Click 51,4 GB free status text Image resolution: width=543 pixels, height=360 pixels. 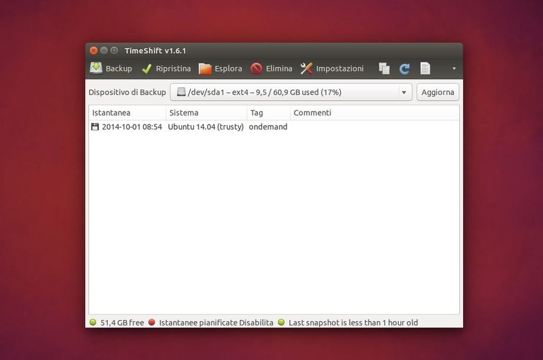click(122, 323)
